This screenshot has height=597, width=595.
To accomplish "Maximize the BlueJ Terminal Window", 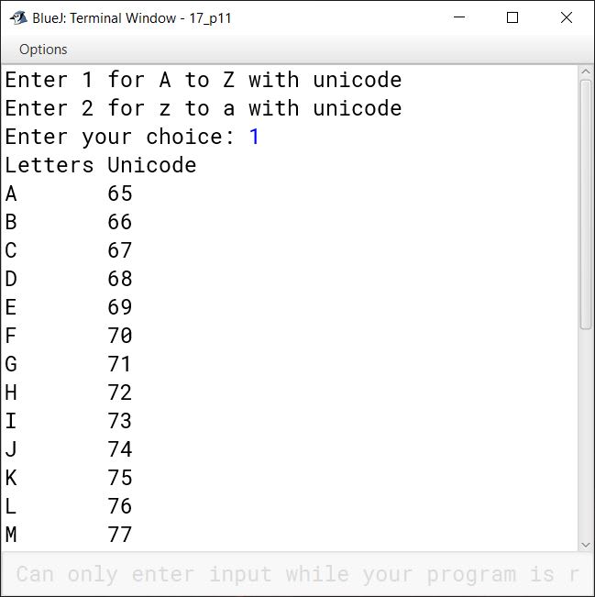I will (x=512, y=17).
